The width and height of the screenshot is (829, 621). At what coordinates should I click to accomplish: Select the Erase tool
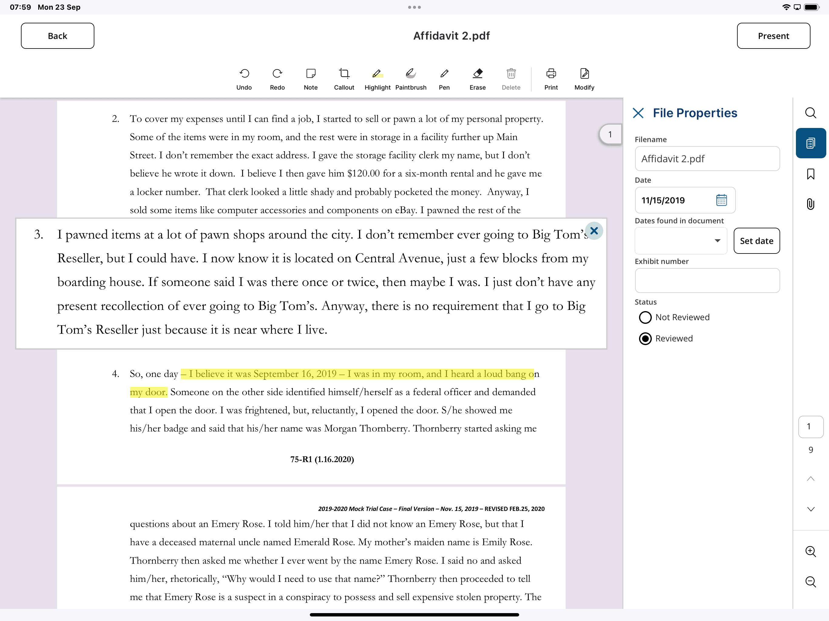477,79
